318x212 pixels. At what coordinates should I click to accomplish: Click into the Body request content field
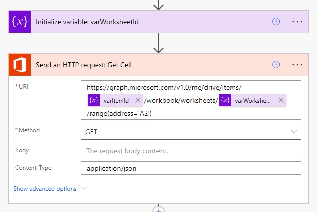[191, 150]
